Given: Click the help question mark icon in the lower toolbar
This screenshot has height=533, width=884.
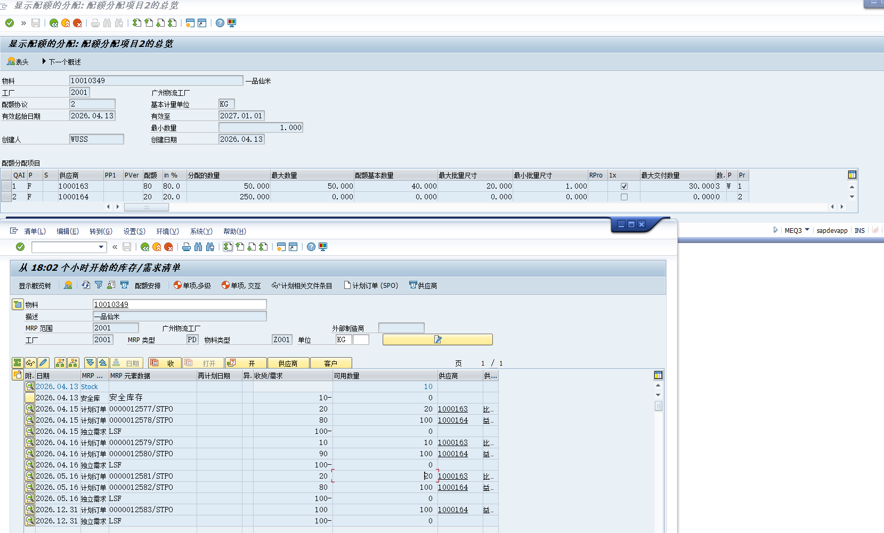Looking at the screenshot, I should 311,247.
